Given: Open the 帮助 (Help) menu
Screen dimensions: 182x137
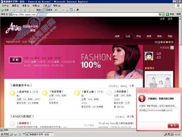Looking at the screenshot, I should point(57,5).
